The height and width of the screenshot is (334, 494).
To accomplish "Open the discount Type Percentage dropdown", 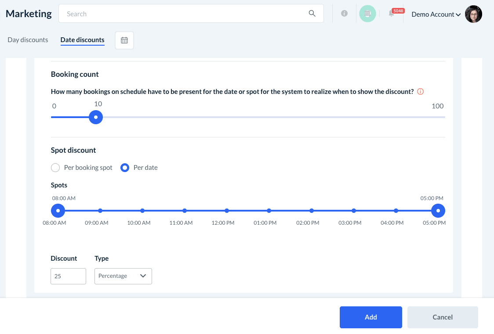I will 123,276.
